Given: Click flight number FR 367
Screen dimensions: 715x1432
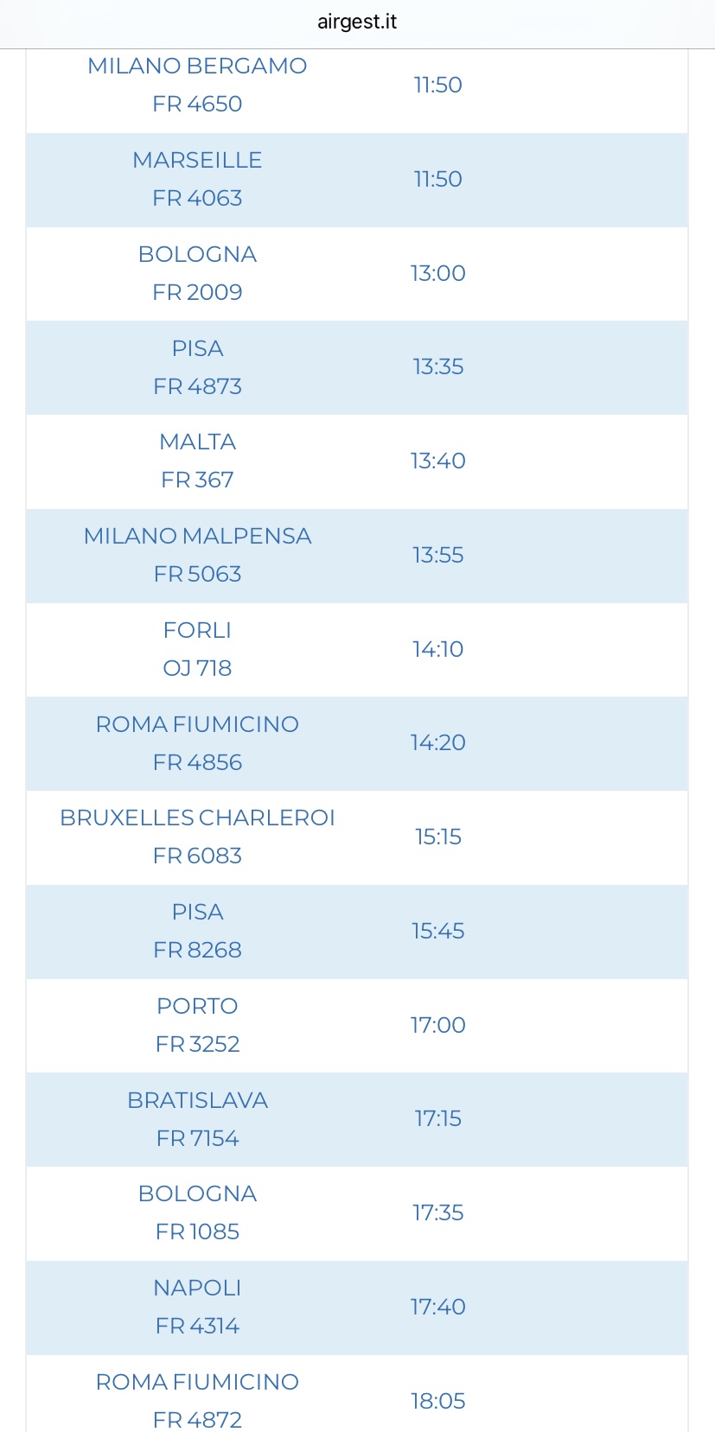Looking at the screenshot, I should tap(197, 481).
